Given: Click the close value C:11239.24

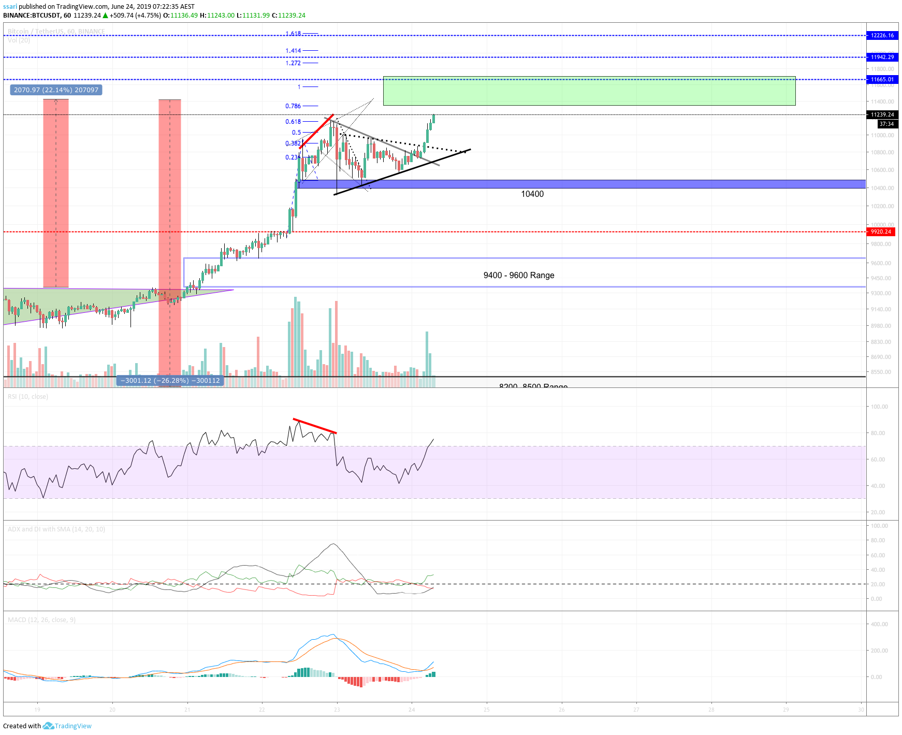Looking at the screenshot, I should pos(288,15).
